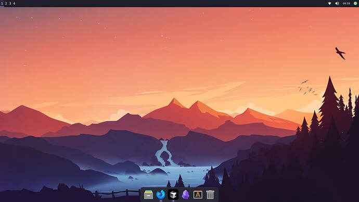Click the large flying bird on the wallpaper
The image size is (359, 202).
[x=340, y=53]
